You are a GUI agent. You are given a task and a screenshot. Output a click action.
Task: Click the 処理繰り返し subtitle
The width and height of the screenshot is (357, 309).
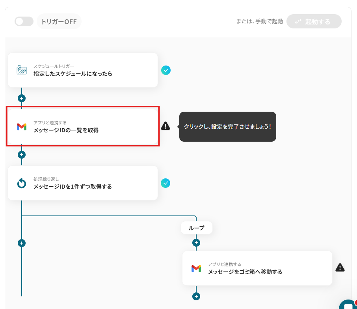(x=46, y=179)
